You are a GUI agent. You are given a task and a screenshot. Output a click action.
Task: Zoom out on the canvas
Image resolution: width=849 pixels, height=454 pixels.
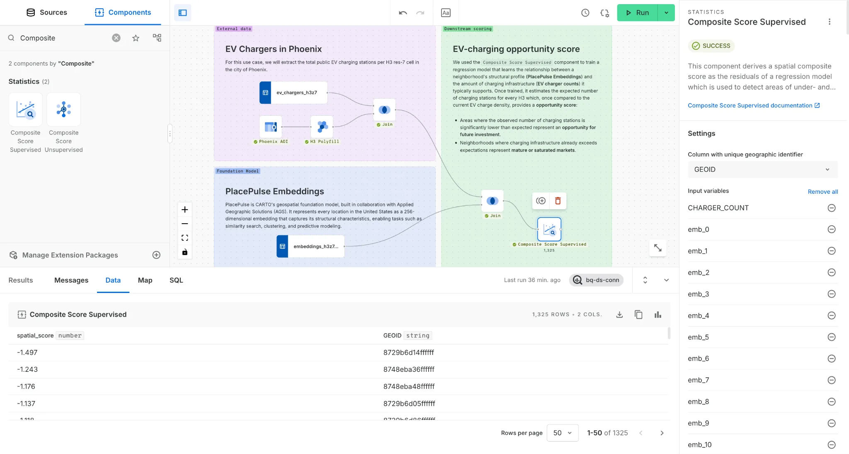tap(185, 224)
